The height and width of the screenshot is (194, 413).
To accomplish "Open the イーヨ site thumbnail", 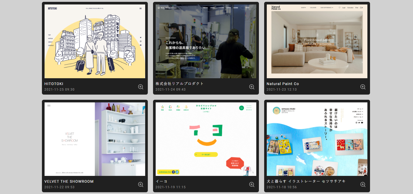I will [206, 139].
